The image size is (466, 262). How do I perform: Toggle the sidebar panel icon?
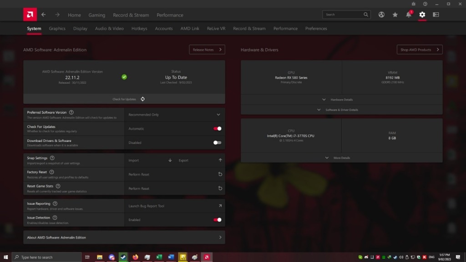(436, 15)
